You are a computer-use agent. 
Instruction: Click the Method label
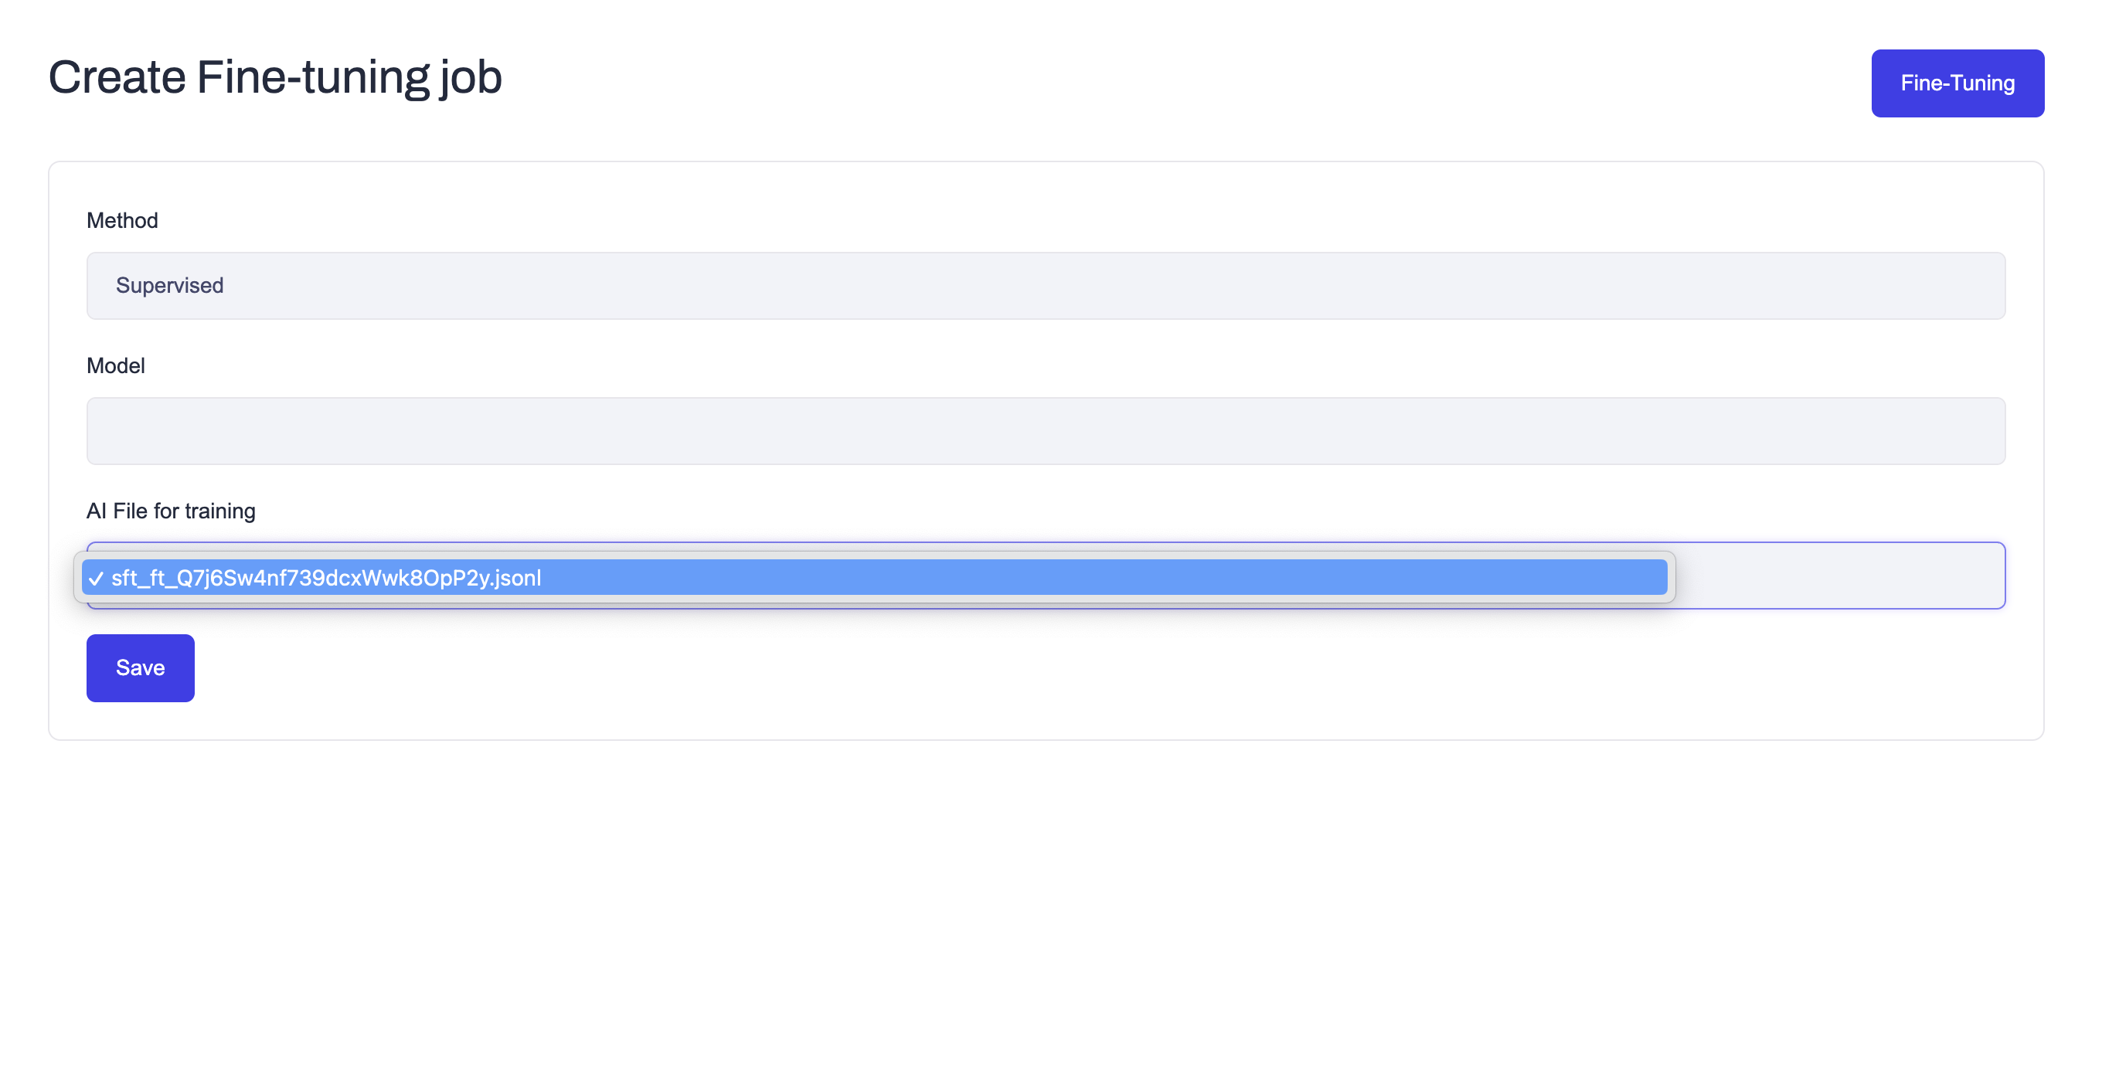121,219
